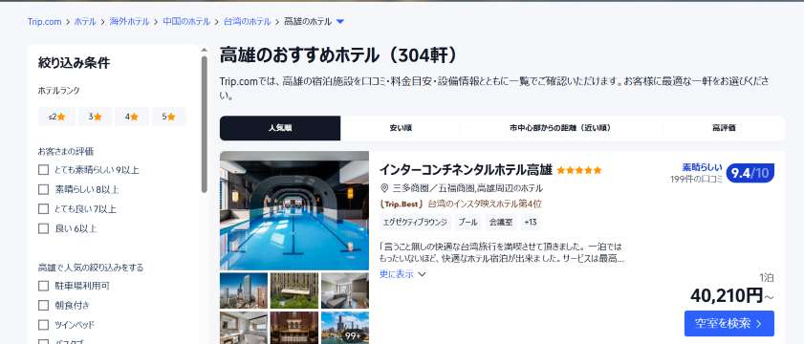Select the 人気順 sort tab
The width and height of the screenshot is (804, 344).
(280, 128)
